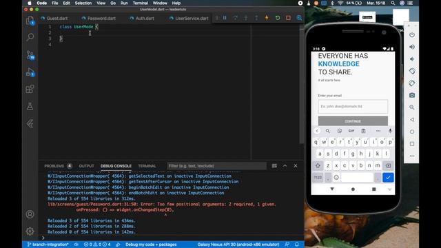Viewport: 441px width, 248px height.
Task: Tap the ?123 key on phone keyboard
Action: [318, 178]
